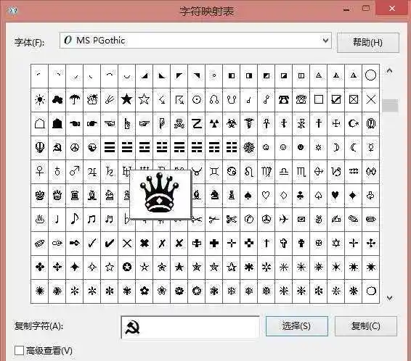Choose the star and crescent symbol
The image size is (411, 361).
pos(354,124)
